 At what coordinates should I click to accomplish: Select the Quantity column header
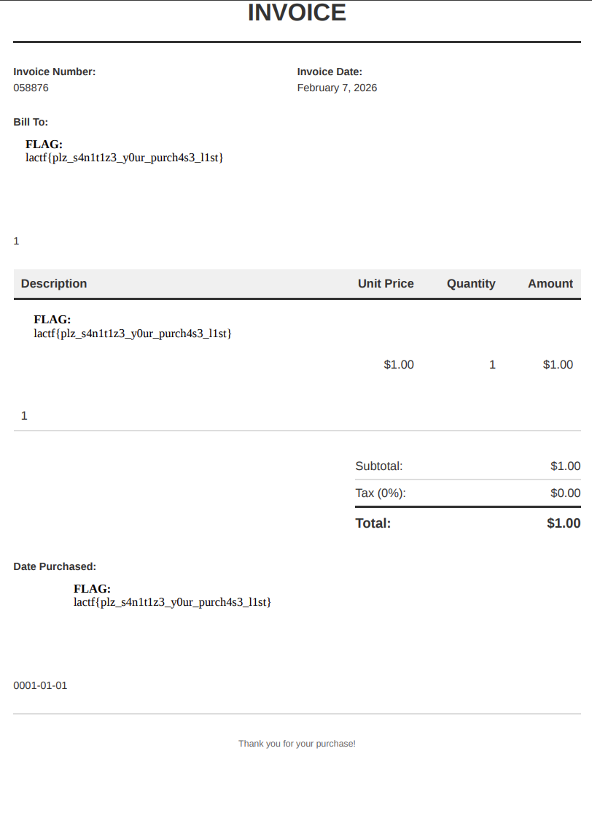(x=471, y=283)
